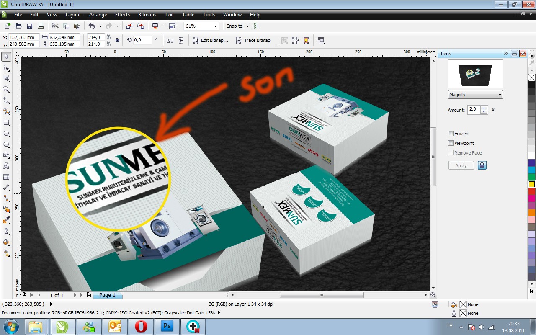
Task: Select the Text tool
Action: pyautogui.click(x=6, y=166)
